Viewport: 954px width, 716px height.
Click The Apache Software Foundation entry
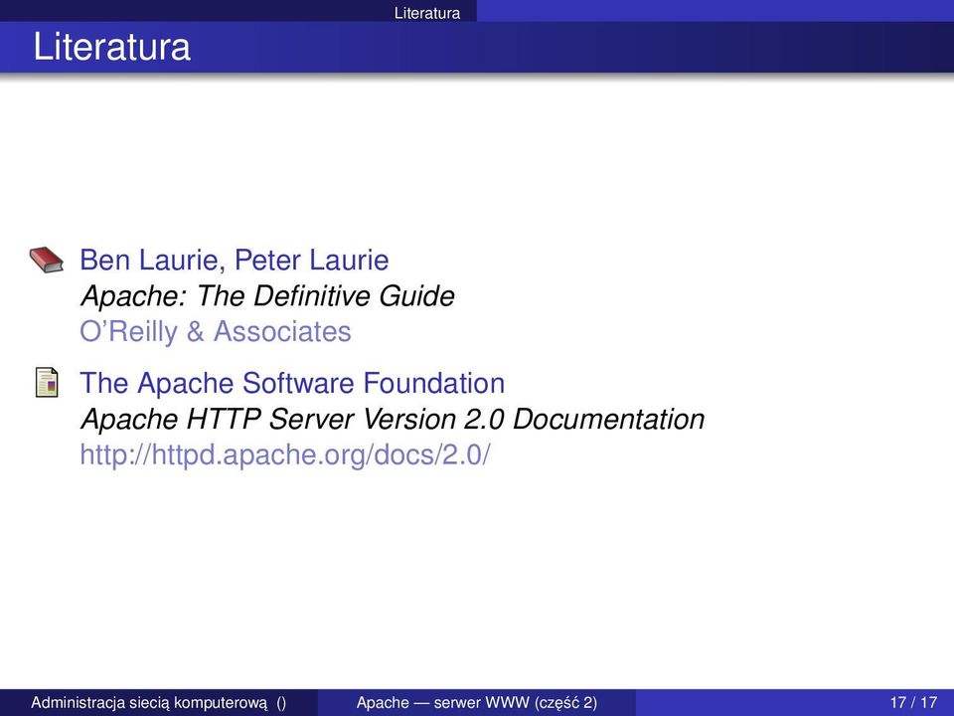click(292, 383)
